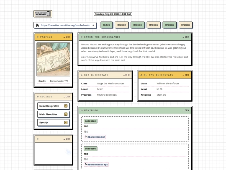This screenshot has height=170, width=226.
Task: Click the Socials window title icon
Action: [x=38, y=97]
